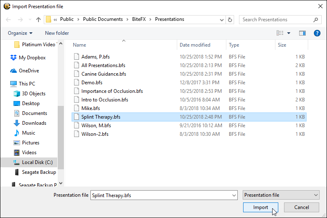Open the 3D Objects folder
The width and height of the screenshot is (327, 218).
34,94
